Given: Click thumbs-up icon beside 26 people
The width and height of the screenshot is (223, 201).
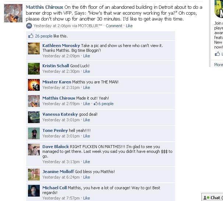Looking at the screenshot, I should 31,36.
